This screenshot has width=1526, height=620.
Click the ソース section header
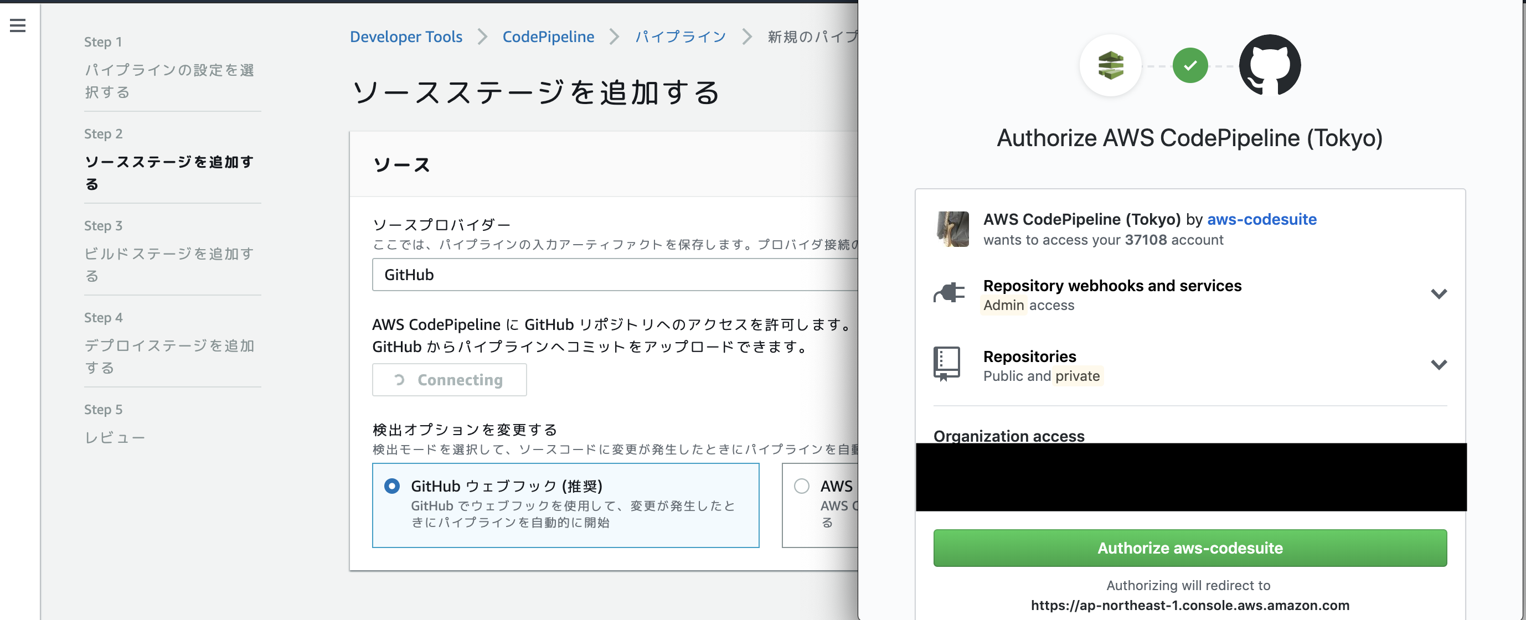pyautogui.click(x=401, y=164)
